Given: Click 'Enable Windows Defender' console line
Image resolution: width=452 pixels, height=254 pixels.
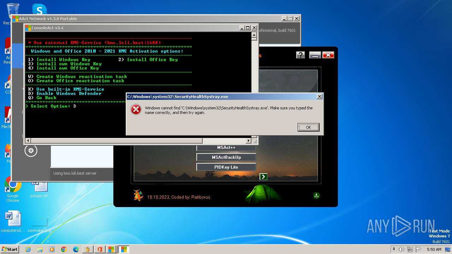Looking at the screenshot, I should pyautogui.click(x=65, y=93).
